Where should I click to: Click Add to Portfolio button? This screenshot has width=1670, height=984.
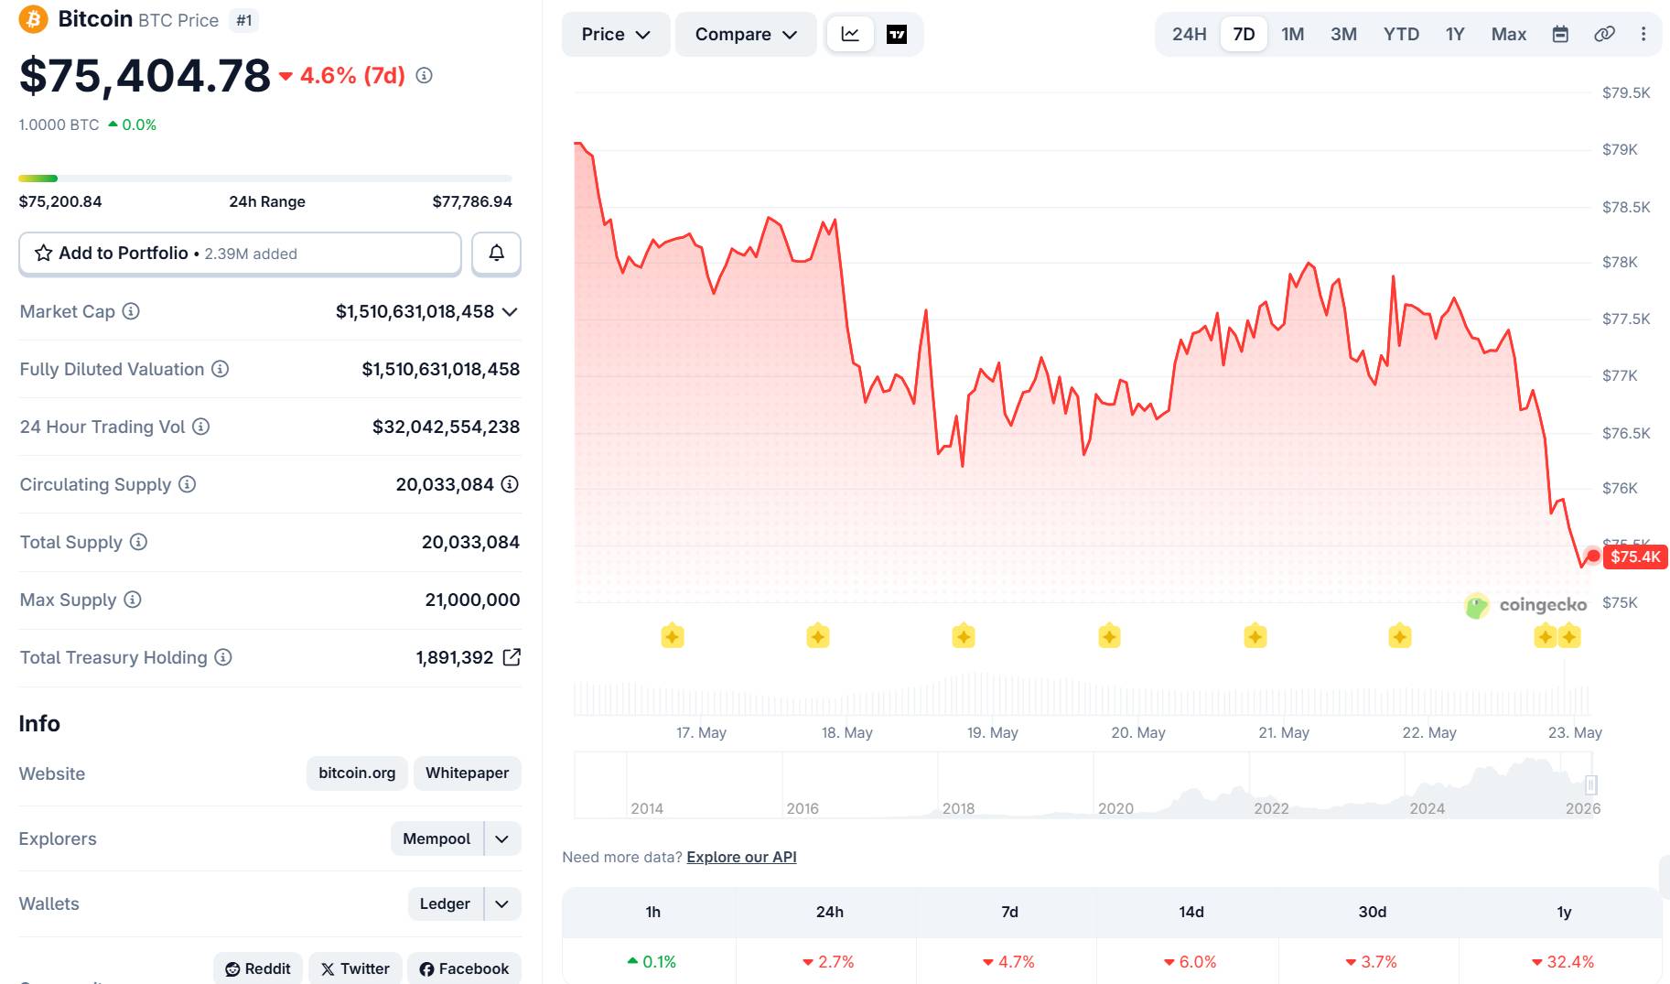click(240, 254)
